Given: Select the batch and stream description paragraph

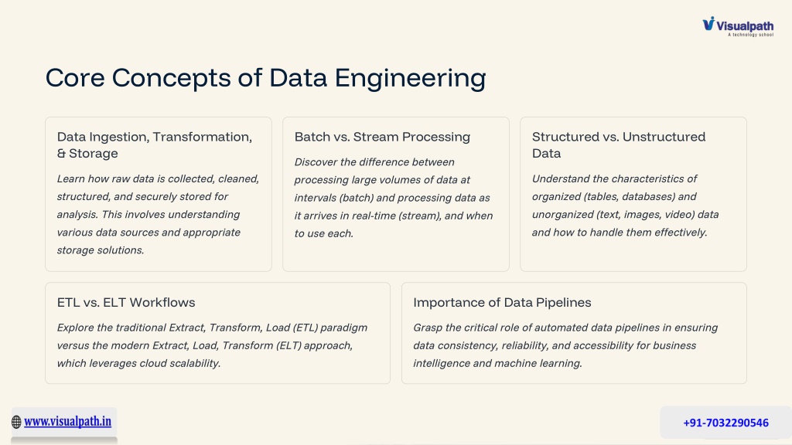Looking at the screenshot, I should click(394, 198).
